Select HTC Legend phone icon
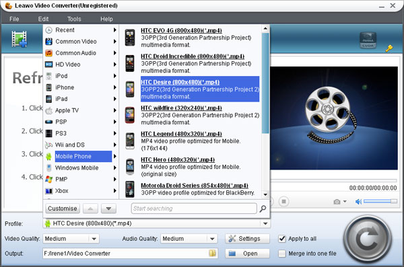 [130, 141]
